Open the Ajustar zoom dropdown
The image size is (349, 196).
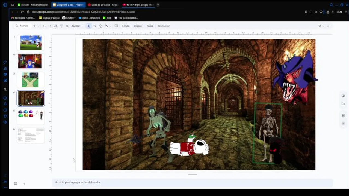pyautogui.click(x=77, y=26)
